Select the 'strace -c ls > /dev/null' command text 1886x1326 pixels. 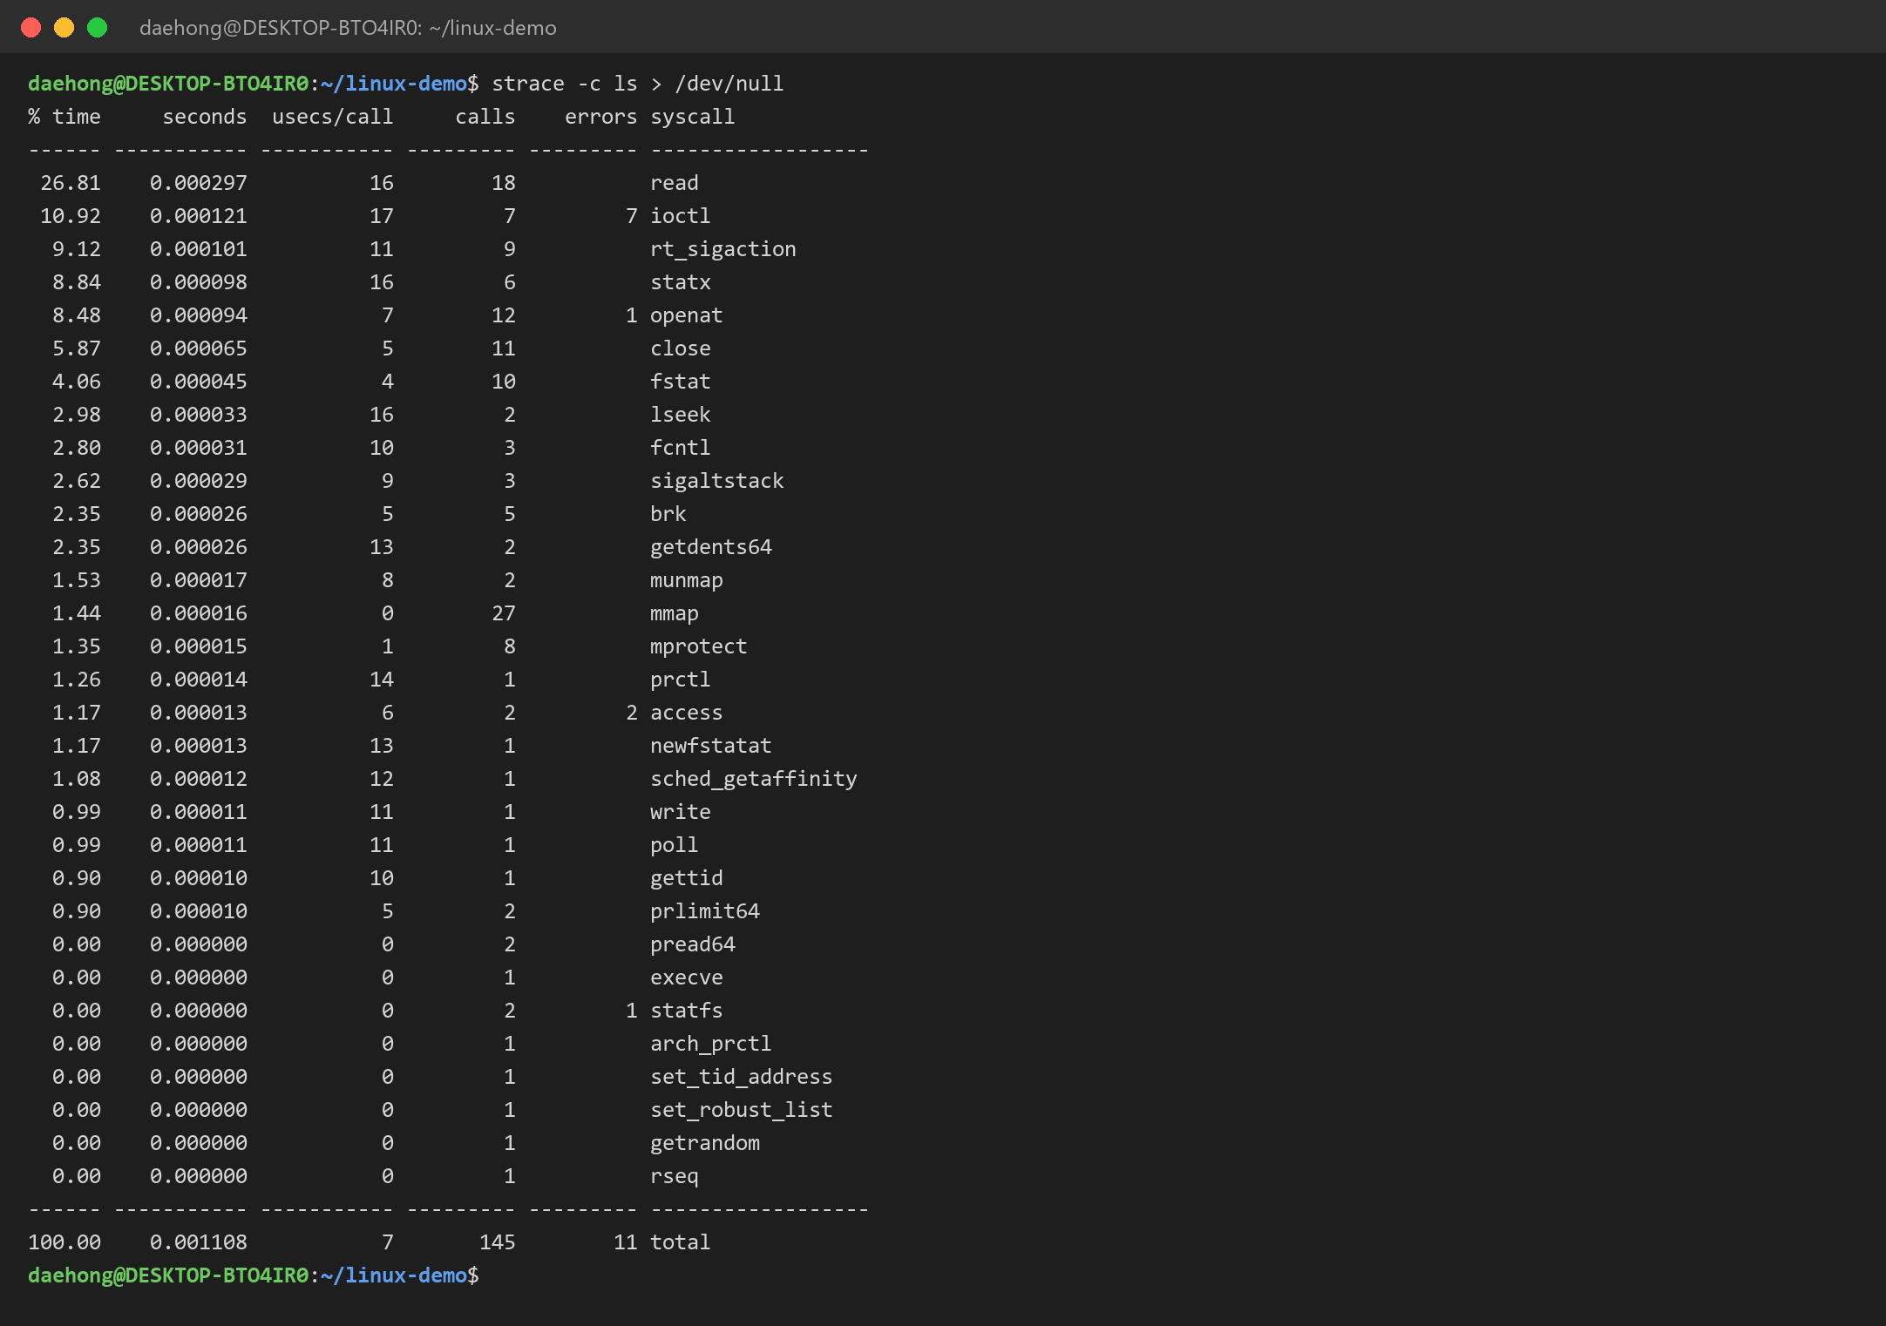[x=638, y=84]
